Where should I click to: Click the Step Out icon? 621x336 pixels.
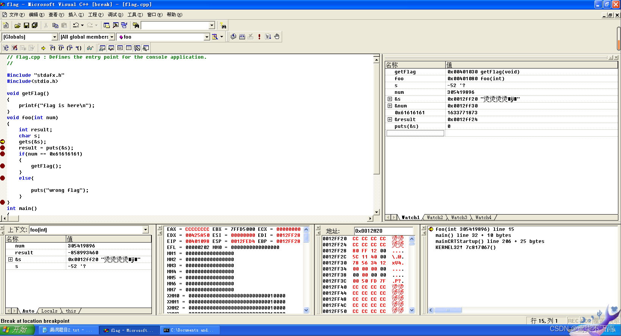tap(69, 48)
